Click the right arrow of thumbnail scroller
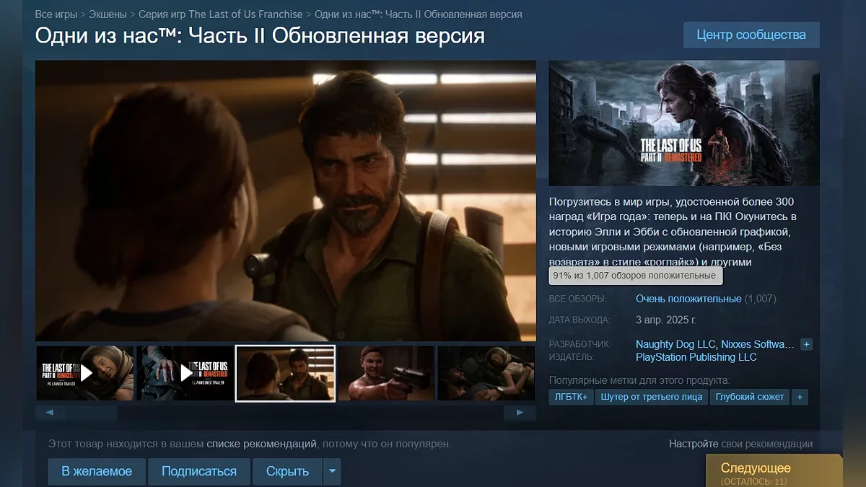The image size is (866, 487). [520, 413]
